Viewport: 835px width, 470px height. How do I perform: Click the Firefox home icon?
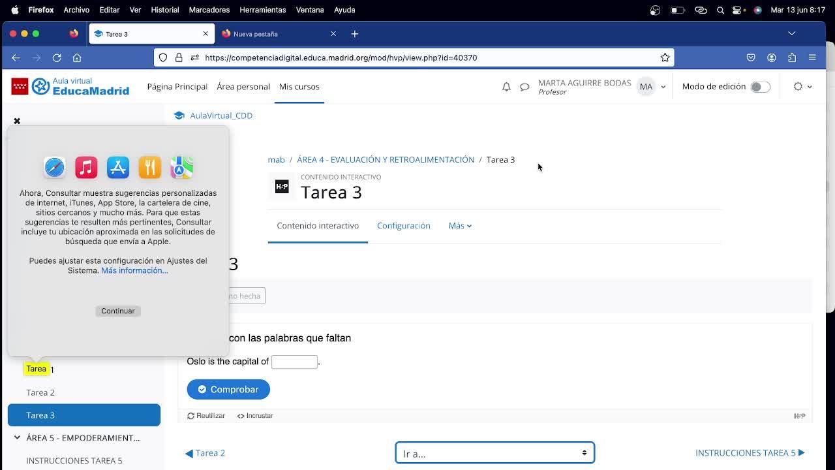[77, 57]
